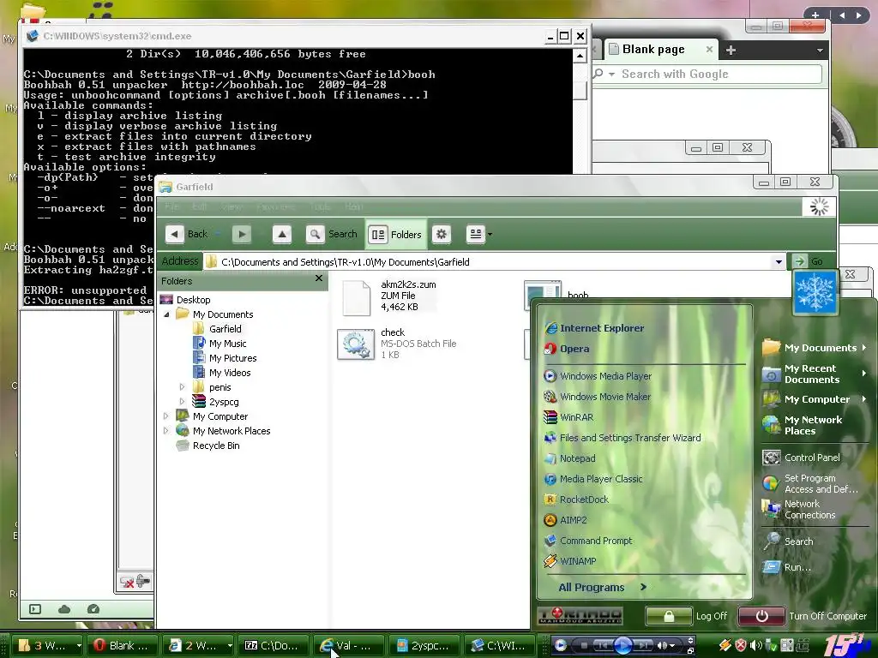Image resolution: width=878 pixels, height=658 pixels.
Task: Click next track on taskbar media player
Action: 643,646
